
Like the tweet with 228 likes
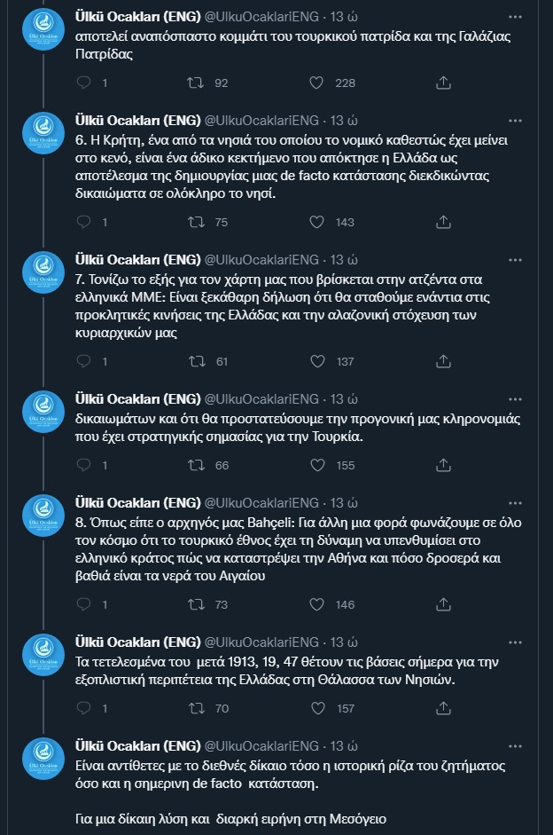(316, 83)
